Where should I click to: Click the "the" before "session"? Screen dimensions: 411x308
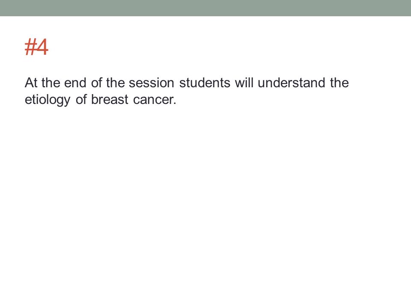click(x=115, y=83)
